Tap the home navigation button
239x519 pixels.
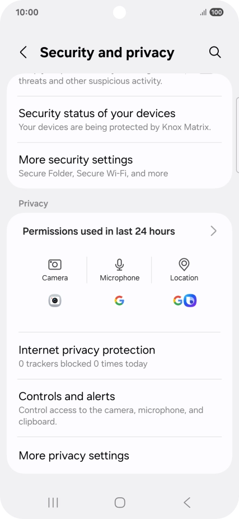tap(120, 502)
